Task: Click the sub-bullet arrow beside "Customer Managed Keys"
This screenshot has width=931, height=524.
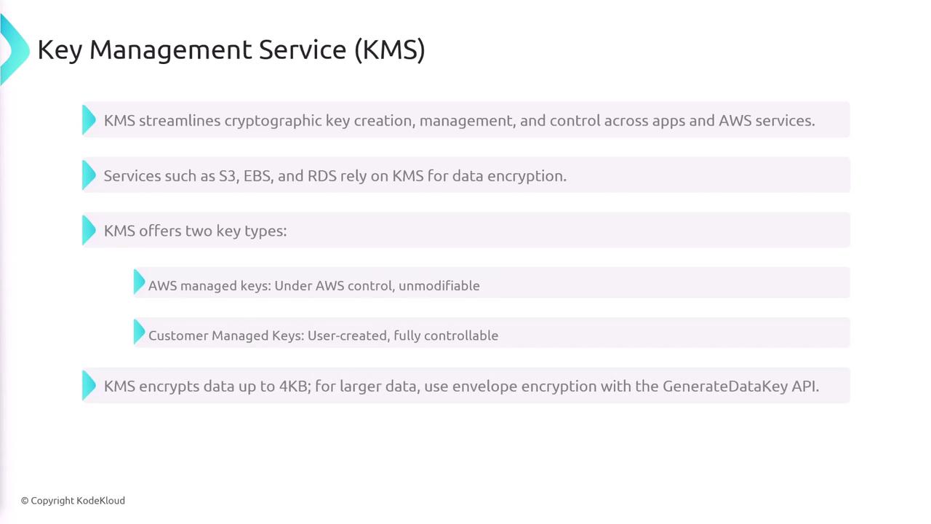Action: [139, 333]
